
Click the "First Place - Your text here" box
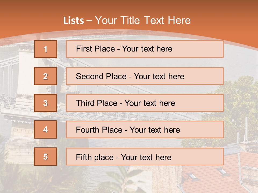(145, 49)
